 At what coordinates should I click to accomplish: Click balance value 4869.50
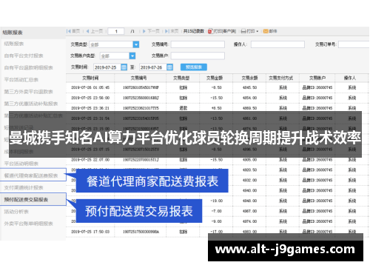[x=249, y=108]
